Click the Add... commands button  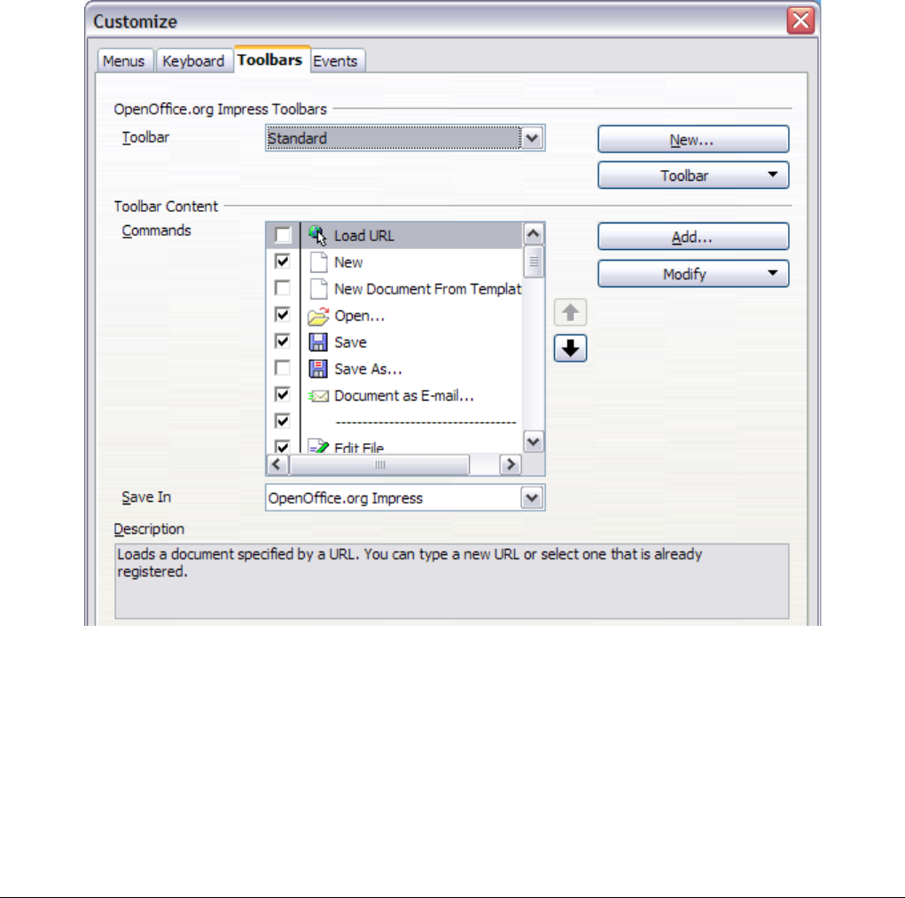tap(693, 237)
